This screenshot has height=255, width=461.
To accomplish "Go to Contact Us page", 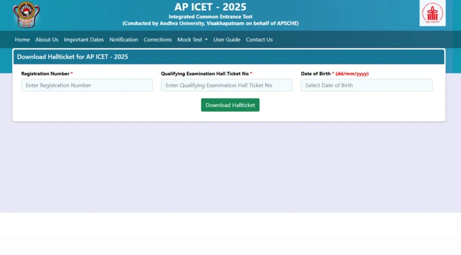I will (259, 39).
